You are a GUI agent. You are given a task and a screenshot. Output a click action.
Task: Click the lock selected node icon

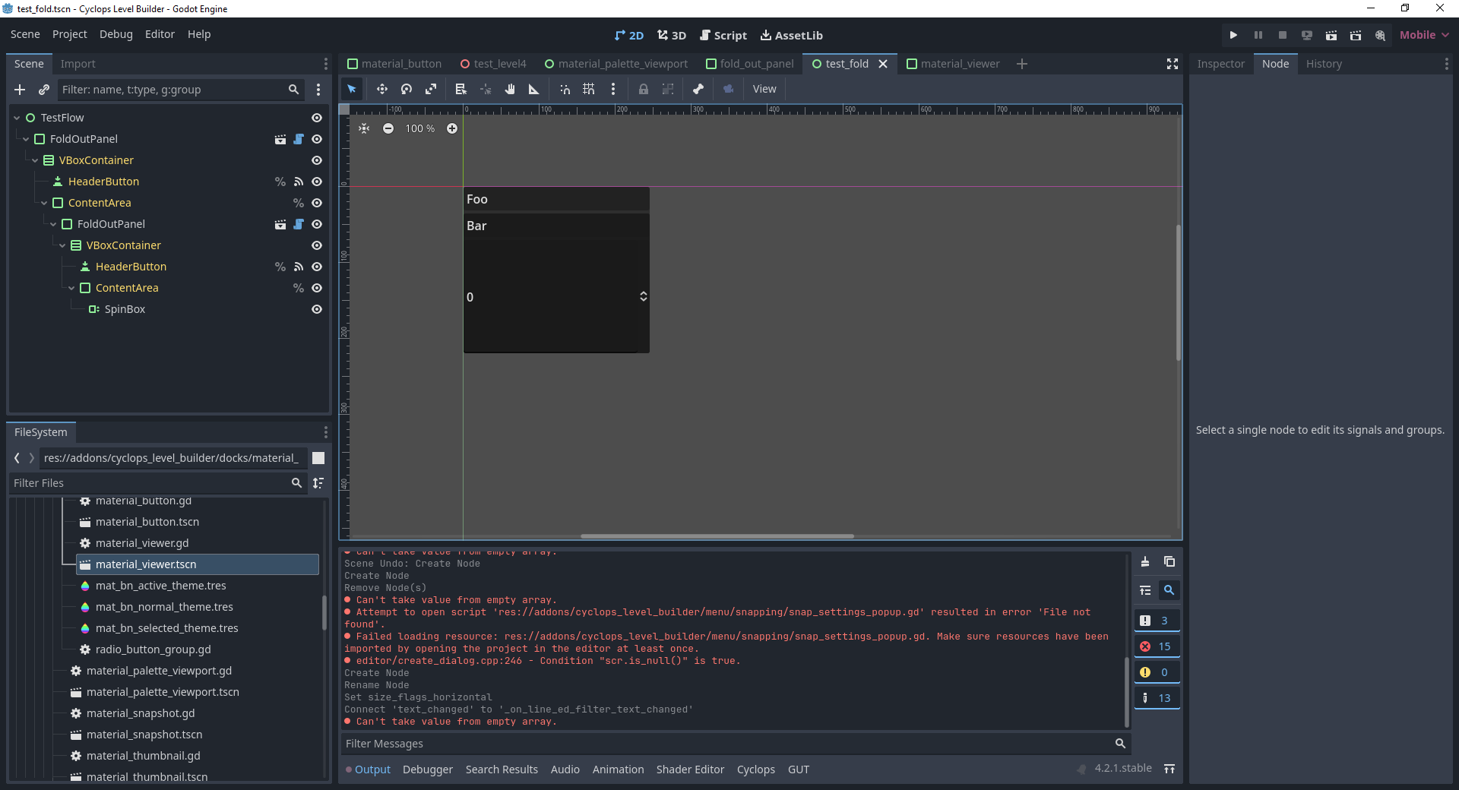pyautogui.click(x=644, y=89)
